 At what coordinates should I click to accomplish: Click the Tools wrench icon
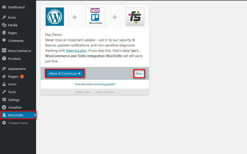coord(4,92)
